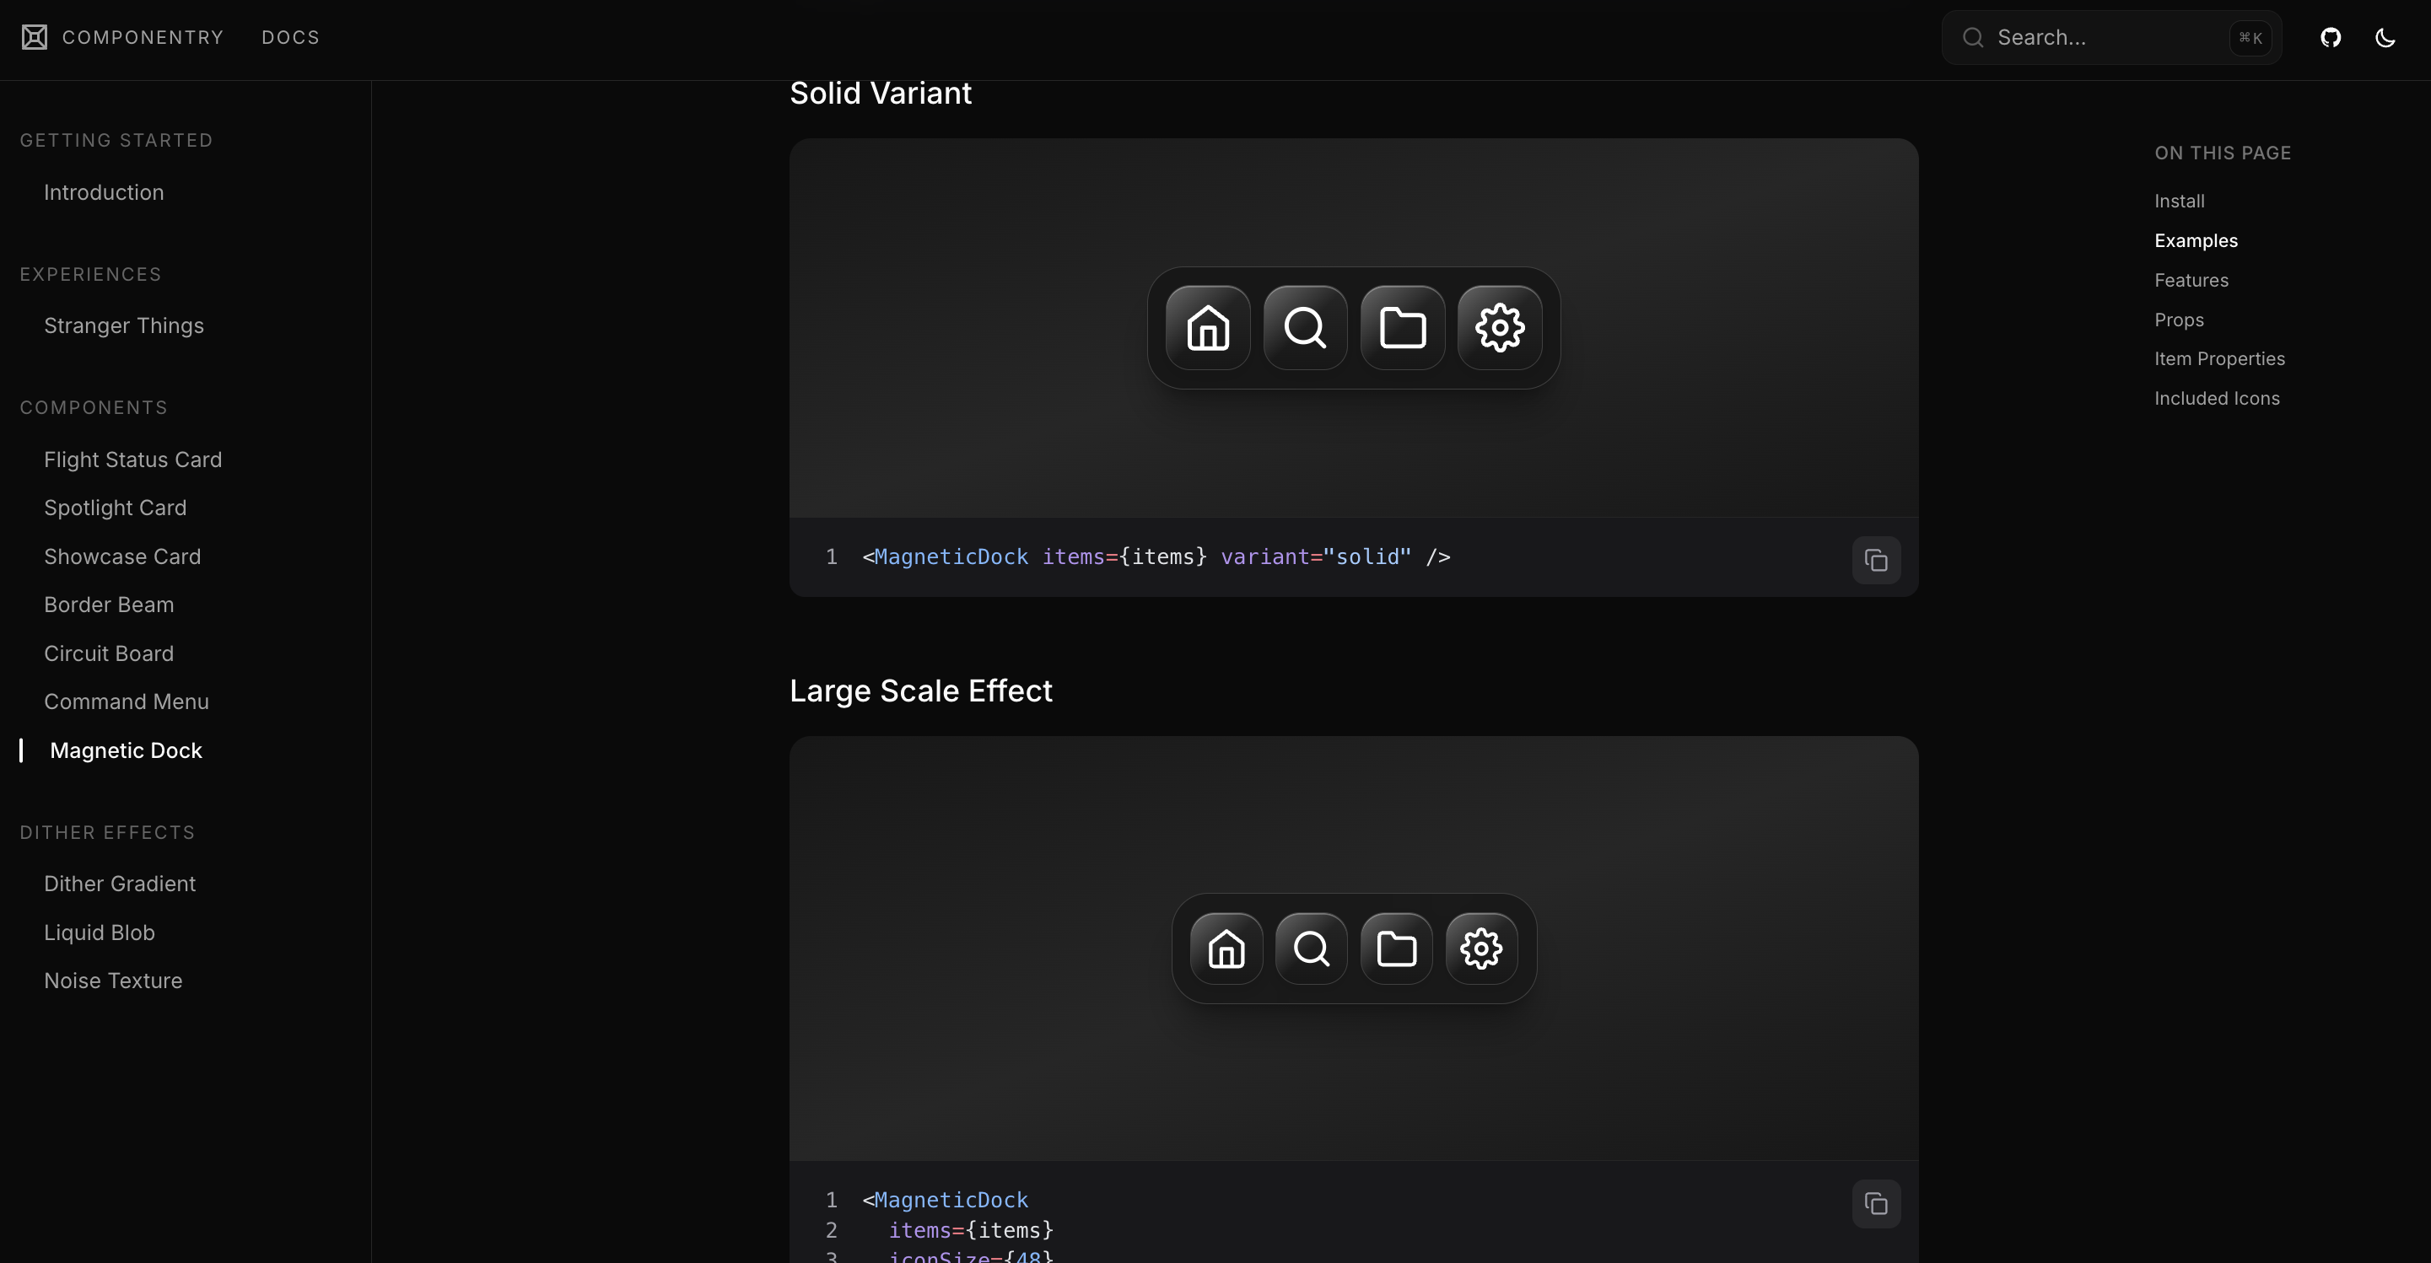Open the Introduction page in the sidebar
Image resolution: width=2431 pixels, height=1263 pixels.
point(104,192)
